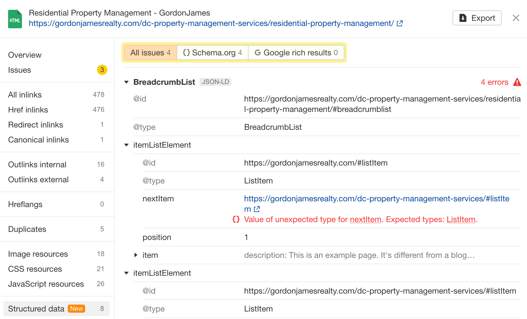Click the orange New badge on Structured data

point(76,309)
